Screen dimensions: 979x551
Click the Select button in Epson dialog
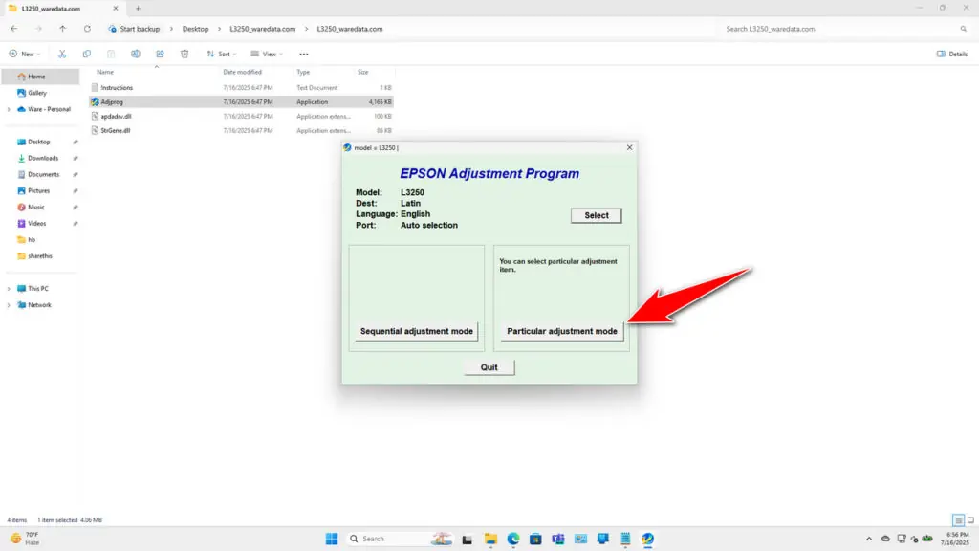pos(597,215)
